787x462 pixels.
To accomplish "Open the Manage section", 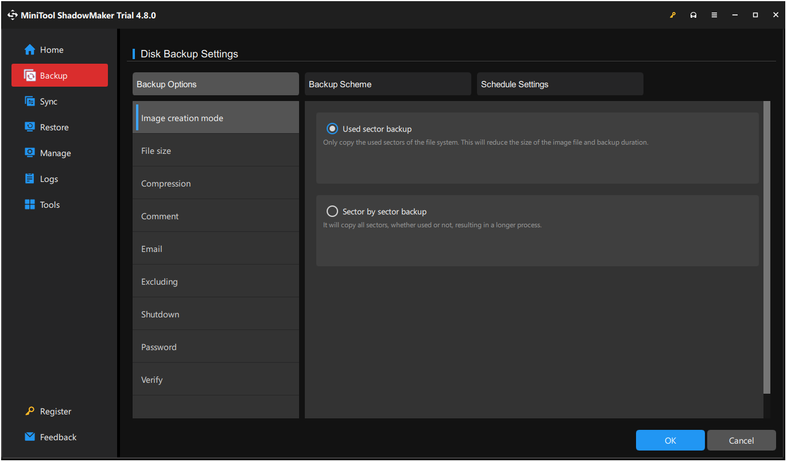I will point(54,153).
